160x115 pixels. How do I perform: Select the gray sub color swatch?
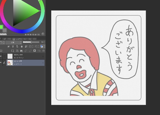coord(5,30)
